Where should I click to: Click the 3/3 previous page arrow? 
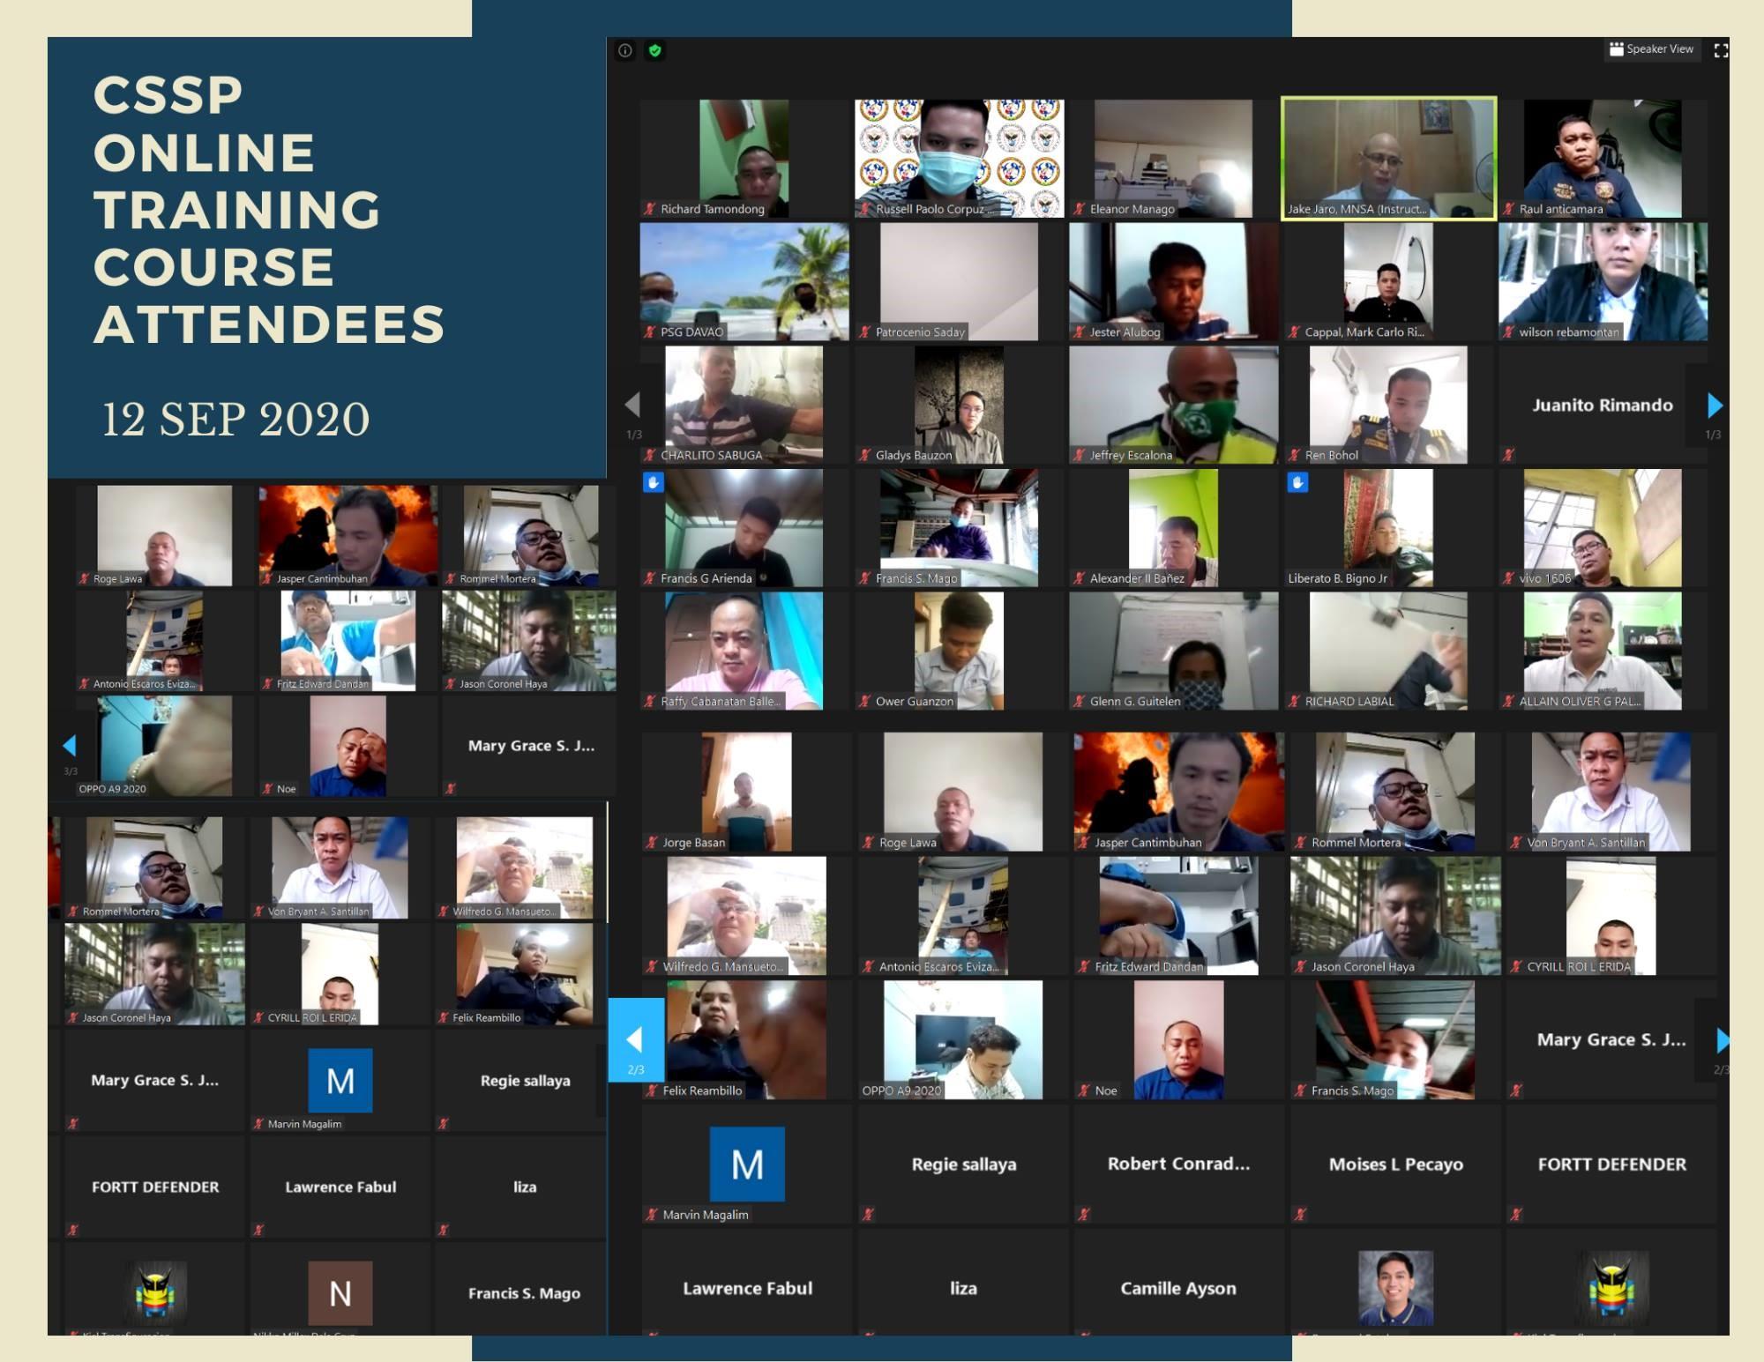(x=70, y=746)
